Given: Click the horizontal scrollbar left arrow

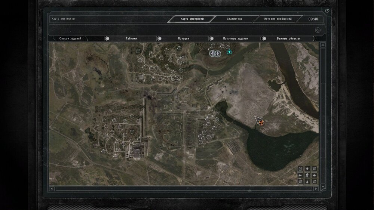Looking at the screenshot, I should [52, 189].
